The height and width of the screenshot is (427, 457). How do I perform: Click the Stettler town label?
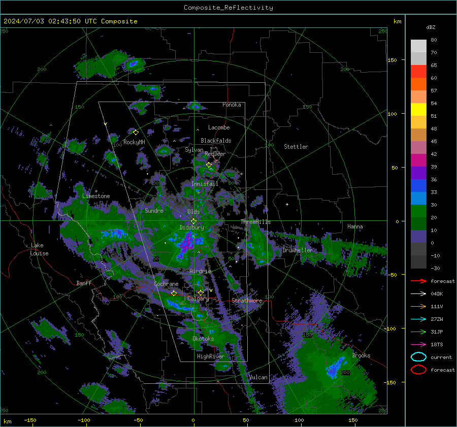click(296, 147)
